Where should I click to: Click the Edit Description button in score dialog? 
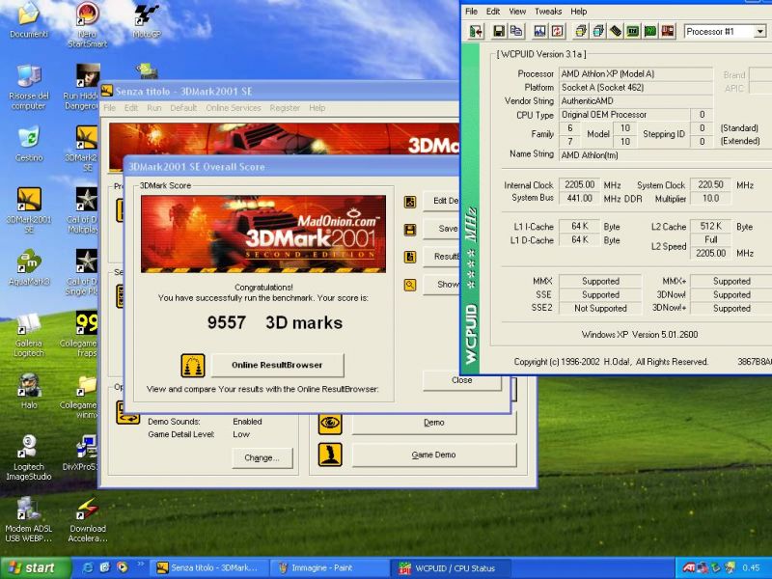coord(441,201)
